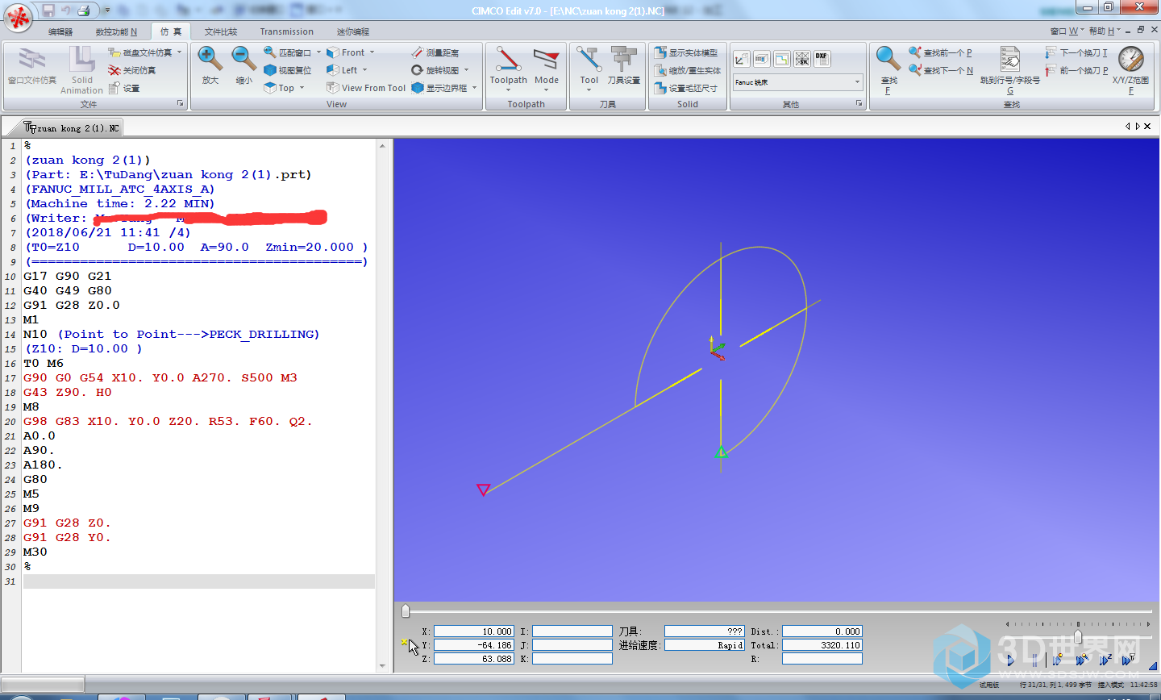
Task: Start the simulation with the play button
Action: point(1010,660)
